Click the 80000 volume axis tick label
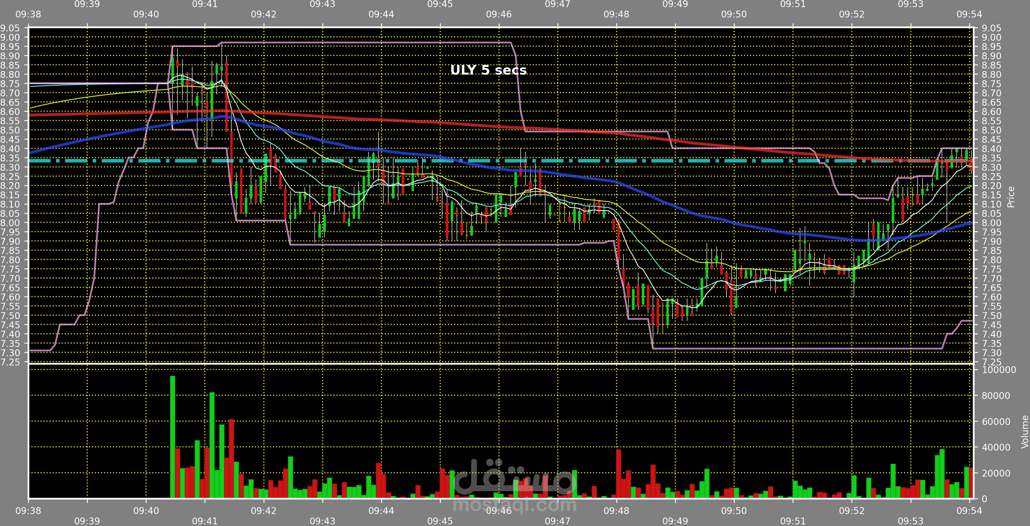Screen dimensions: 1030x526 pyautogui.click(x=996, y=396)
